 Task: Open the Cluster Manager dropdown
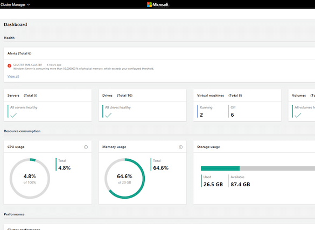click(15, 4)
